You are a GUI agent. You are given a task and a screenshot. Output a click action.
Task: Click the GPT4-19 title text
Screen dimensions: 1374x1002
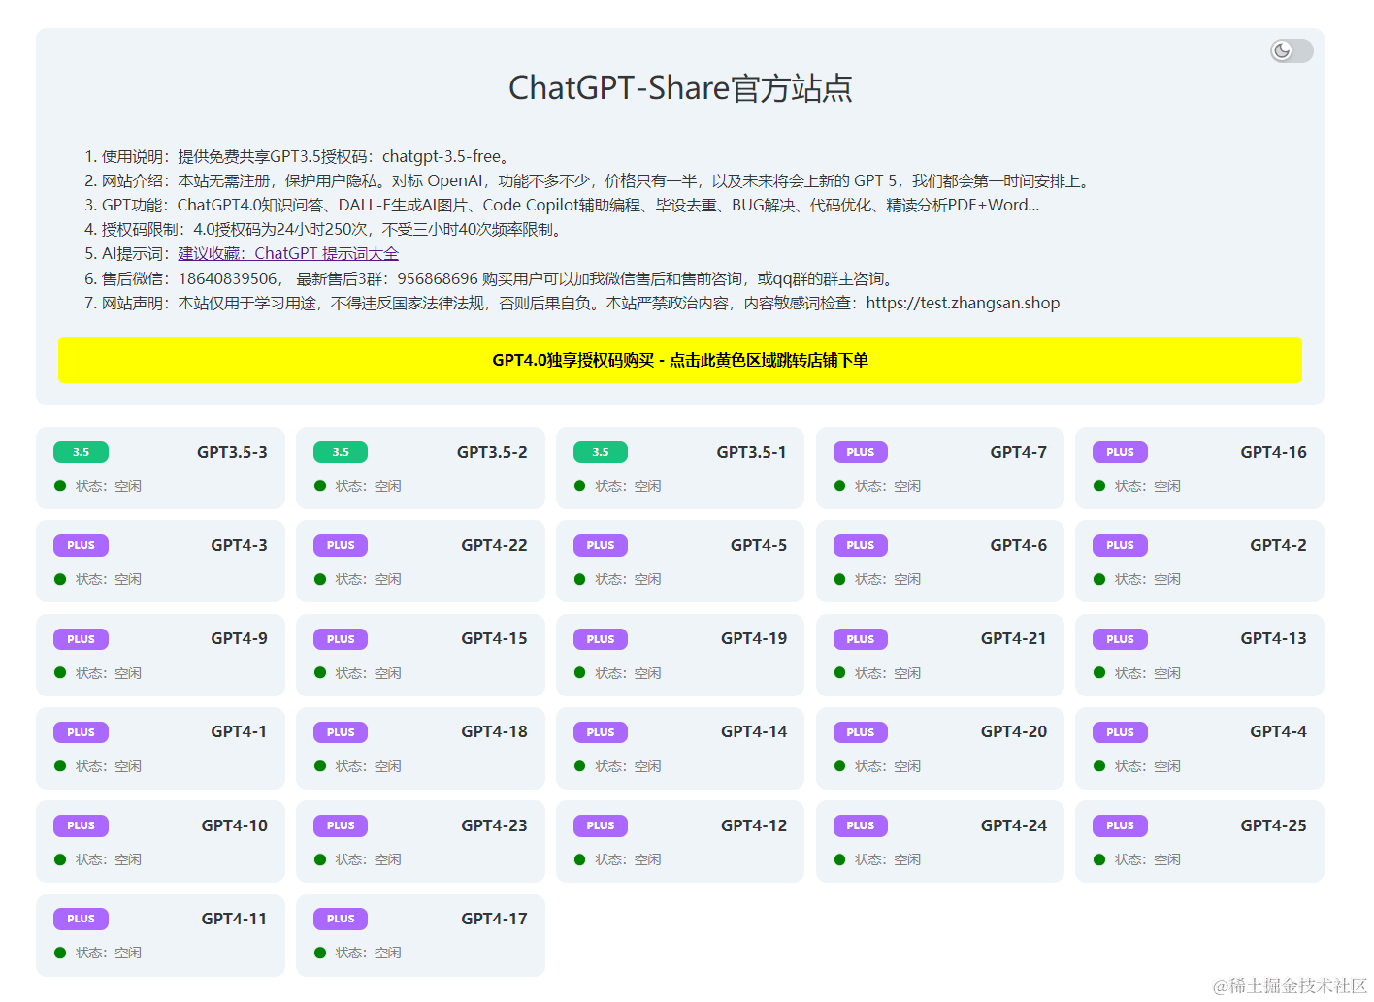click(754, 638)
